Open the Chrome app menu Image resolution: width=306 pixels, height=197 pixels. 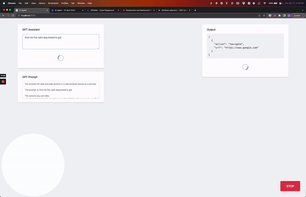pos(12,3)
